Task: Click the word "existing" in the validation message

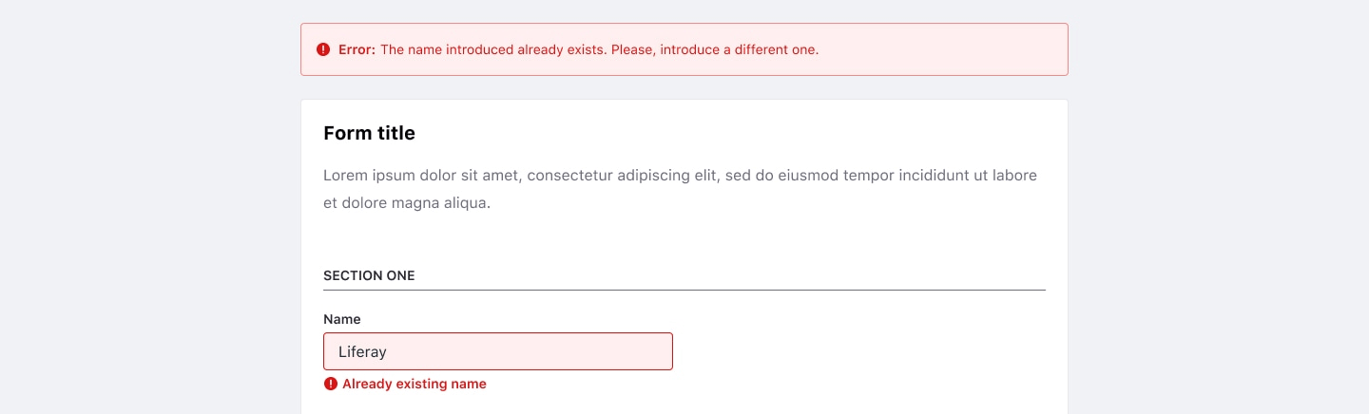Action: coord(426,384)
